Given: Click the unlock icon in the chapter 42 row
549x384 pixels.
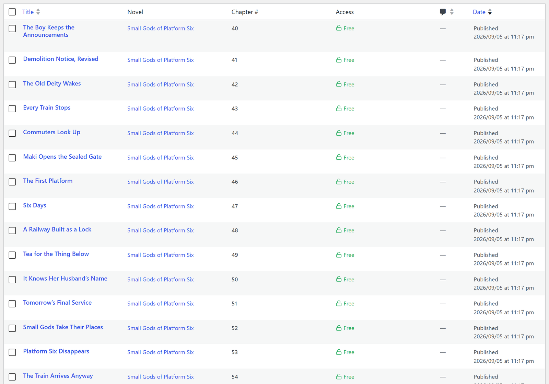Looking at the screenshot, I should coord(339,84).
